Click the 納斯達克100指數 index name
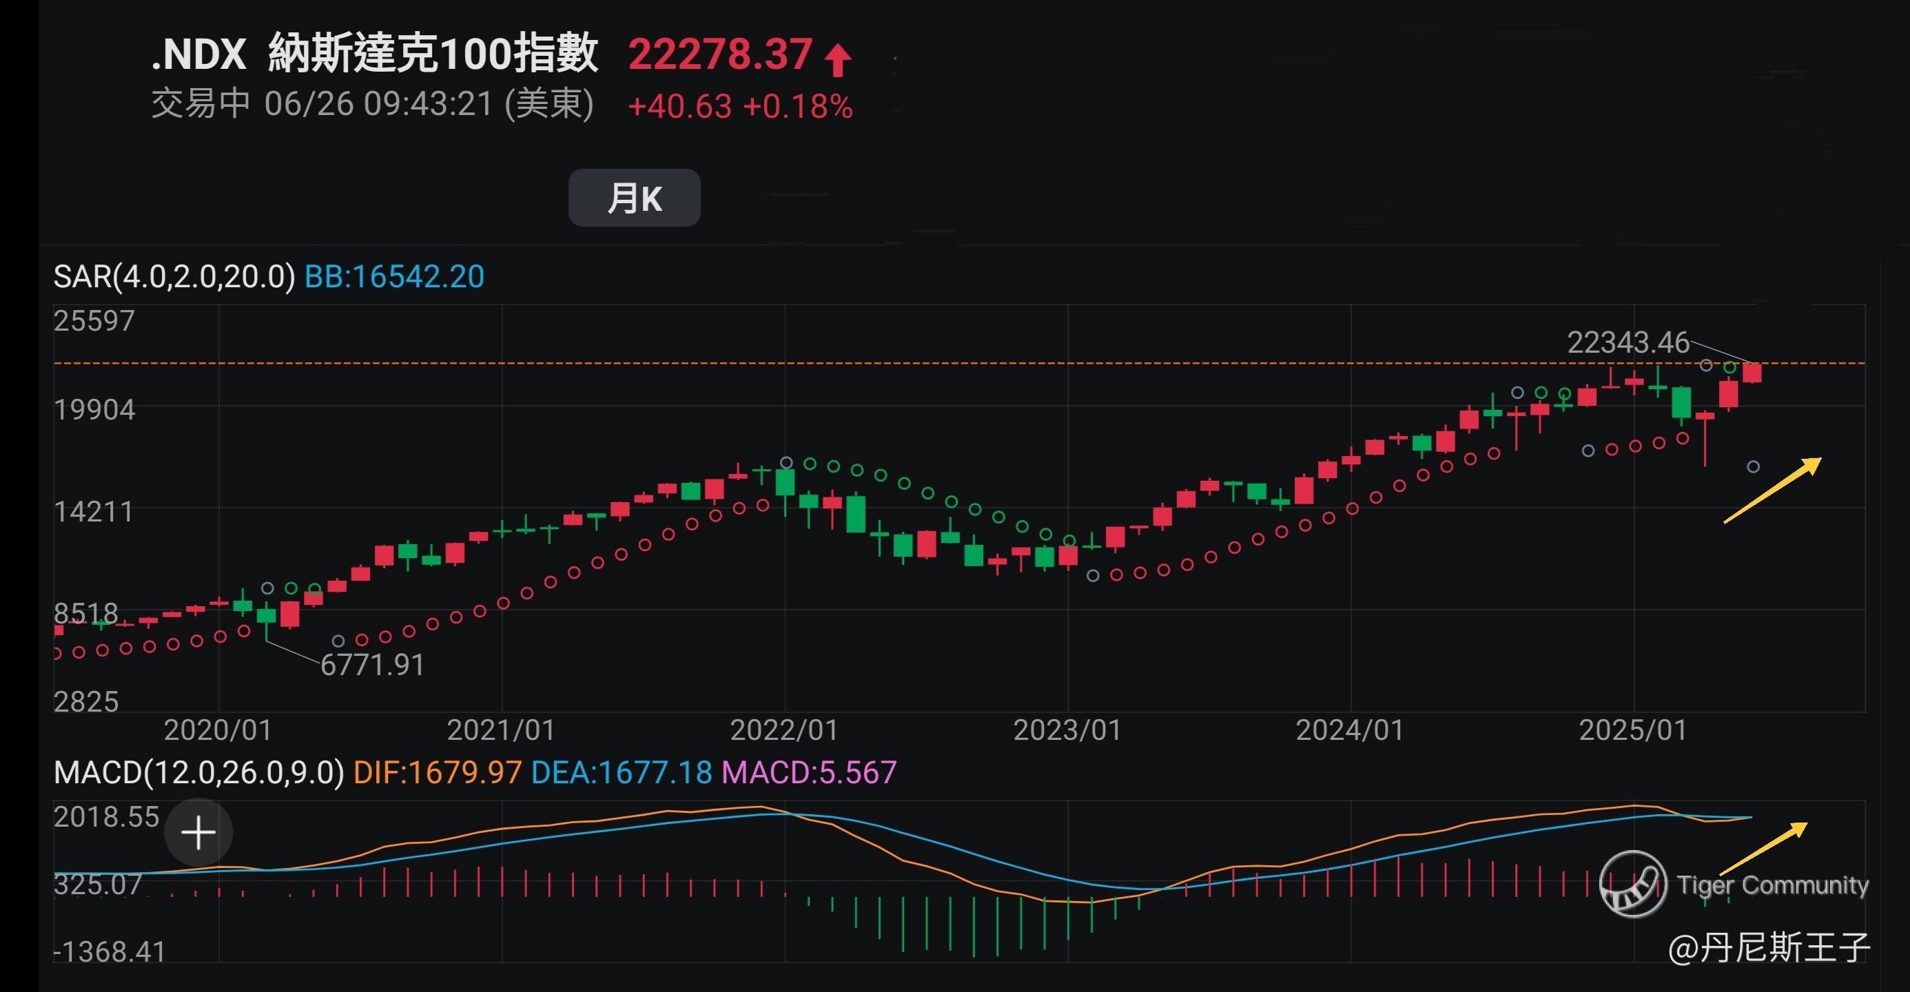1910x992 pixels. (433, 53)
